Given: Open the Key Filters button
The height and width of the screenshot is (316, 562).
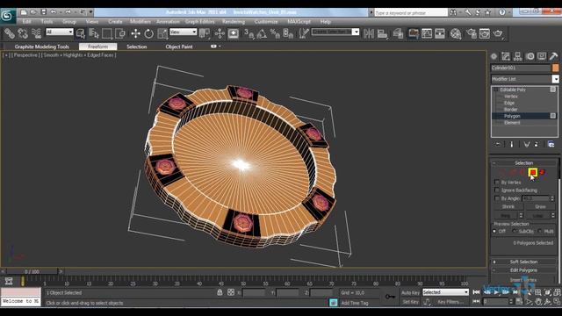Looking at the screenshot, I should pyautogui.click(x=450, y=302).
